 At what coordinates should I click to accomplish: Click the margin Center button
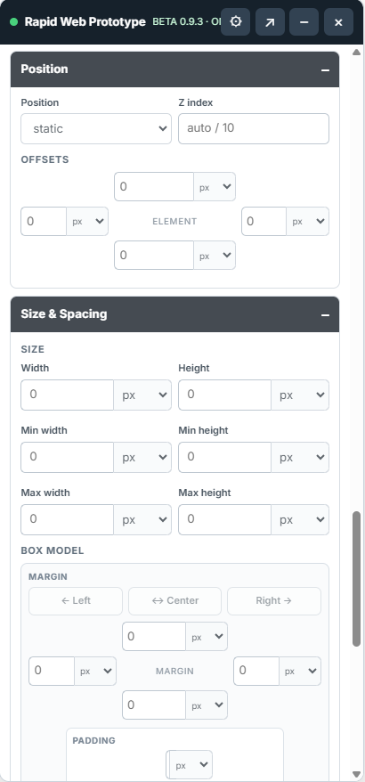pyautogui.click(x=175, y=601)
